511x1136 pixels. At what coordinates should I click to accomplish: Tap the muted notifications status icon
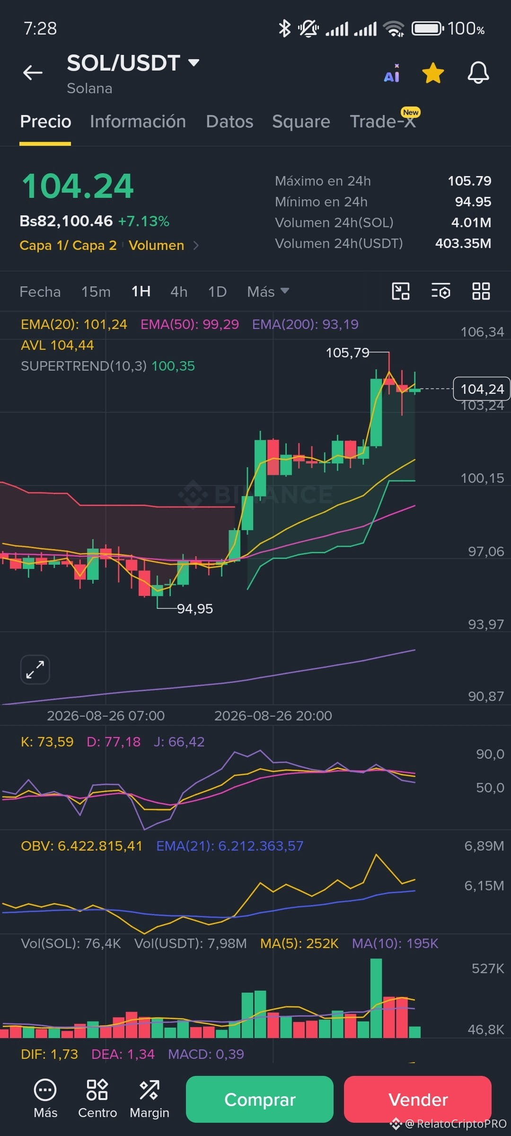pos(308,29)
